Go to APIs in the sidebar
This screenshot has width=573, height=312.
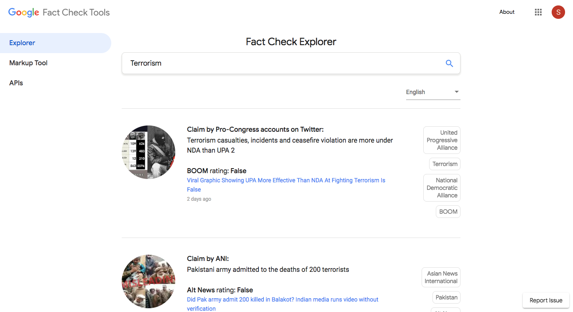coord(16,83)
